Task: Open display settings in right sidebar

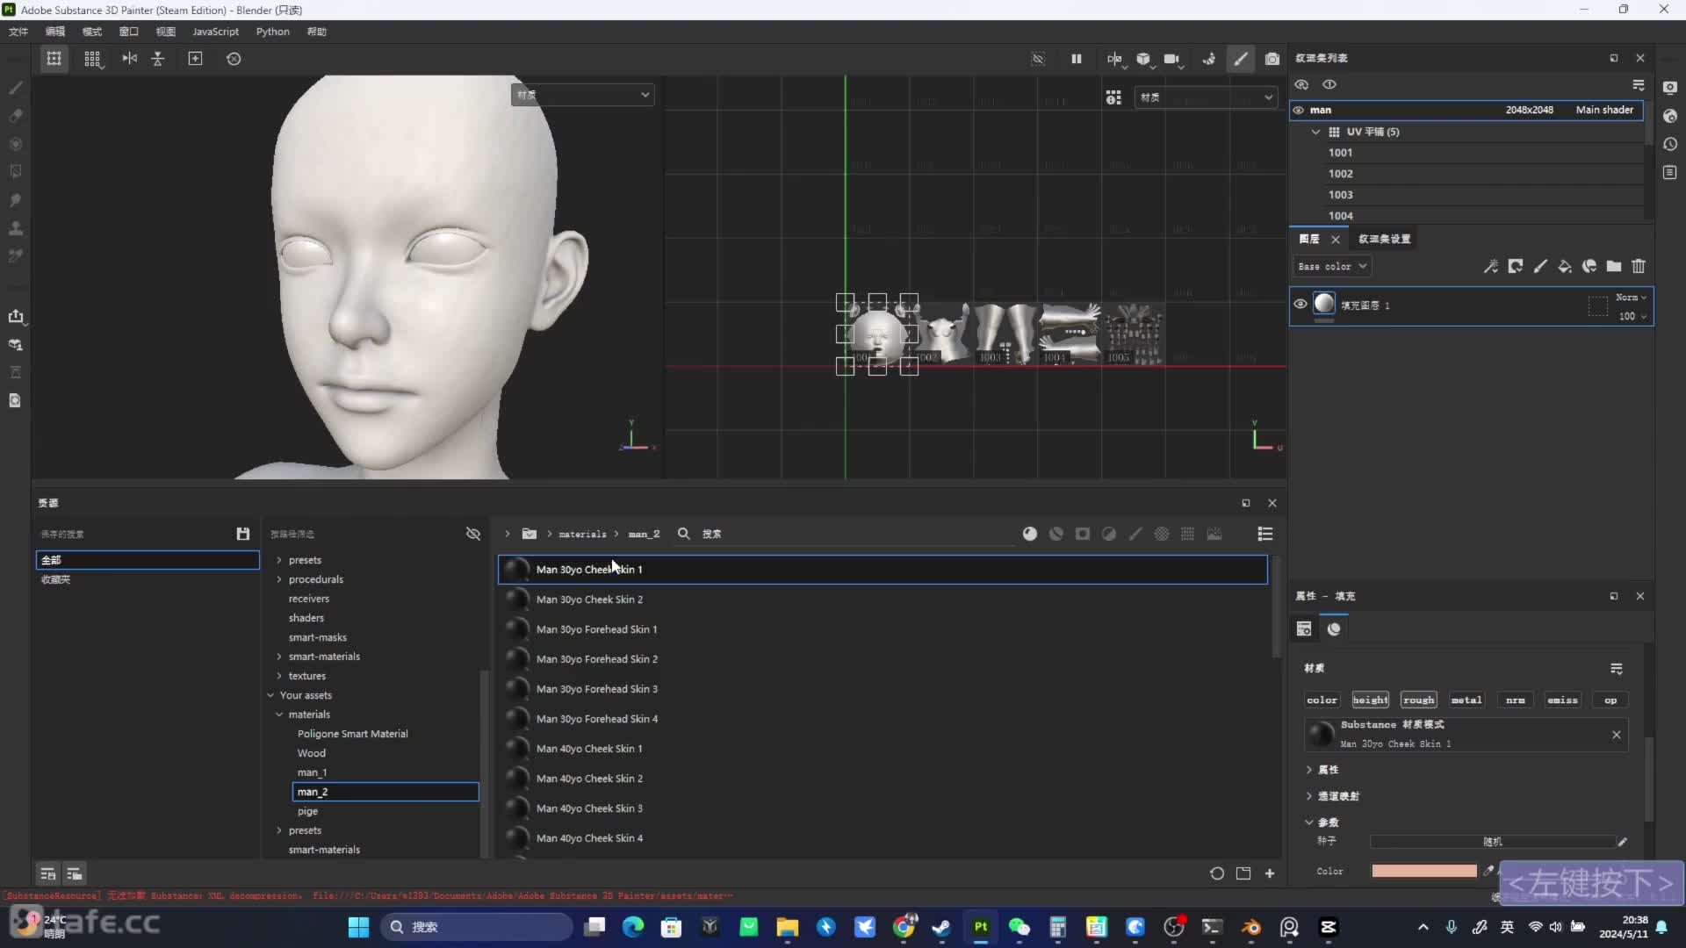Action: point(1670,87)
